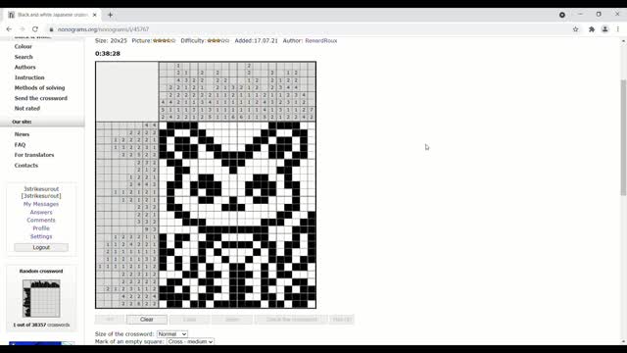Screen dimensions: 627x353
Task: Open the Contacts link
Action: point(26,166)
